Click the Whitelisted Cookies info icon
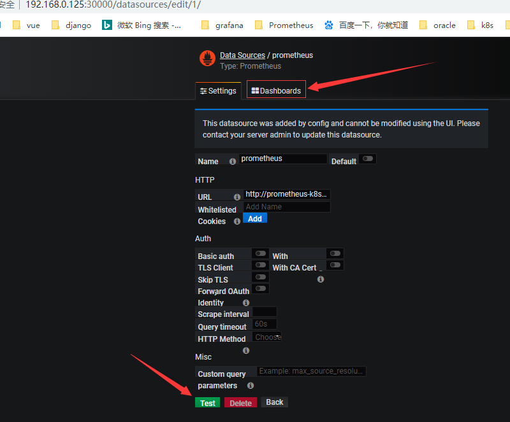This screenshot has width=510, height=422. pyautogui.click(x=237, y=222)
